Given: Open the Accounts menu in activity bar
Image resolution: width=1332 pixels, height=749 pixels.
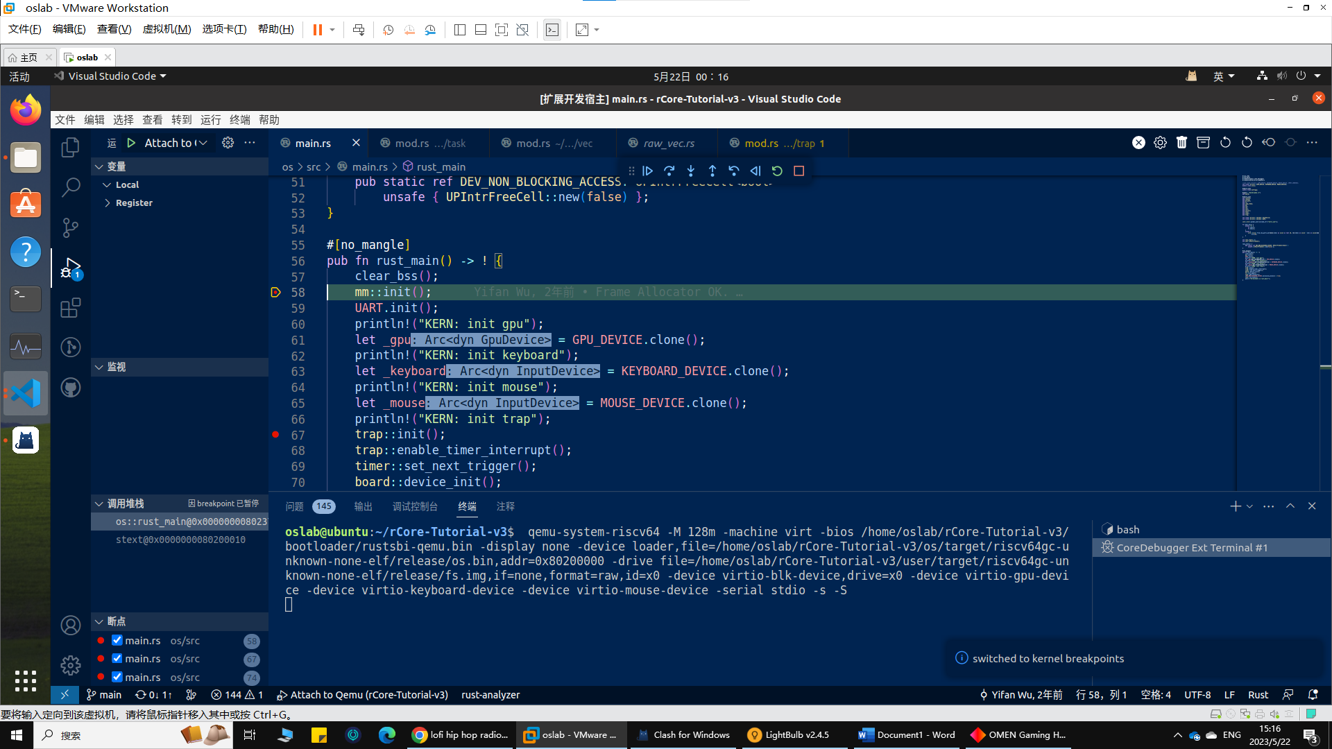Looking at the screenshot, I should tap(70, 626).
